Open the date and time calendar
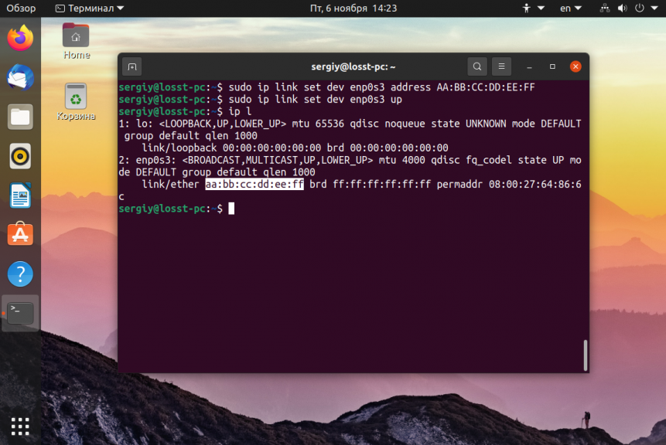 tap(353, 8)
